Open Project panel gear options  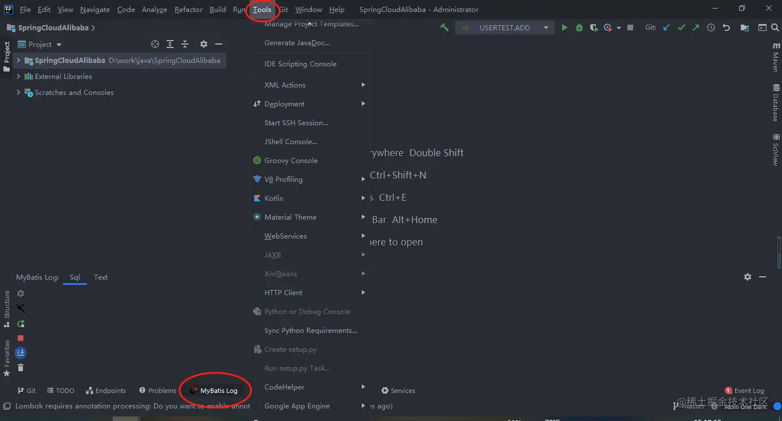pyautogui.click(x=204, y=44)
